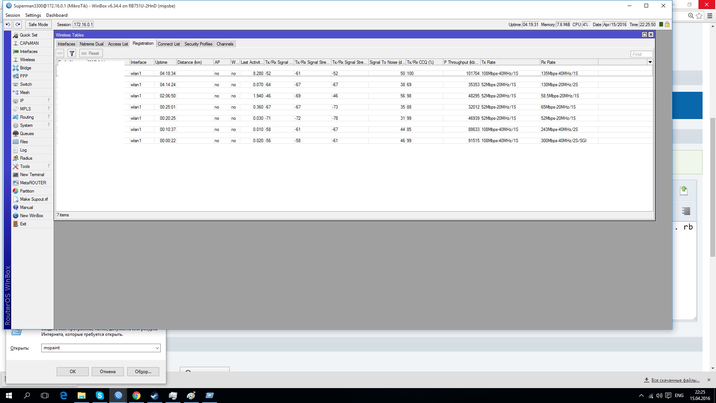Click the session lock icon
Image resolution: width=716 pixels, height=403 pixels.
pyautogui.click(x=667, y=25)
